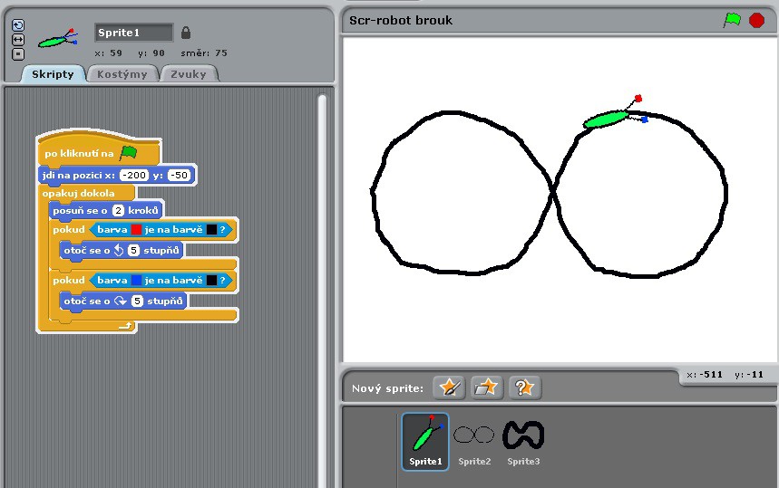This screenshot has width=779, height=488.
Task: Select the 'don't rotate' rotation style button
Action: coord(18,53)
